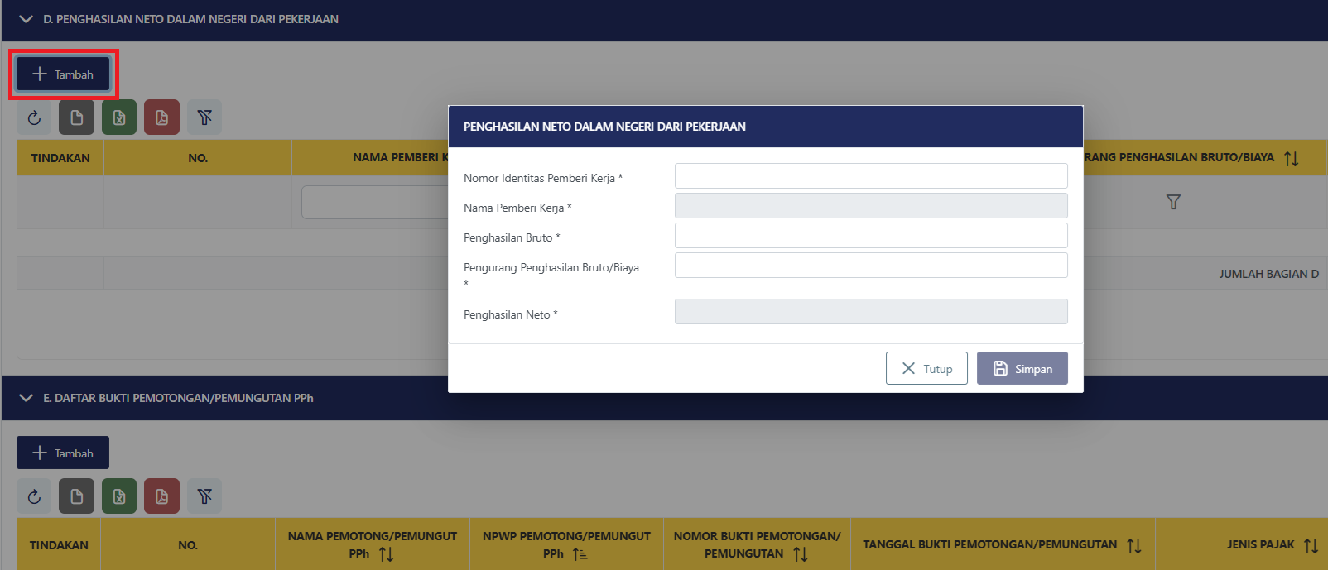Close the dialog with Tutup
Image resolution: width=1328 pixels, height=570 pixels.
(x=926, y=368)
